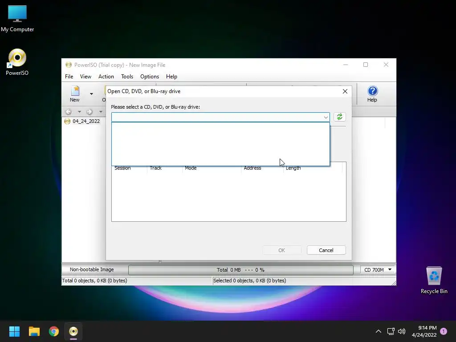The height and width of the screenshot is (342, 456).
Task: Click the Address column header
Action: (x=262, y=168)
